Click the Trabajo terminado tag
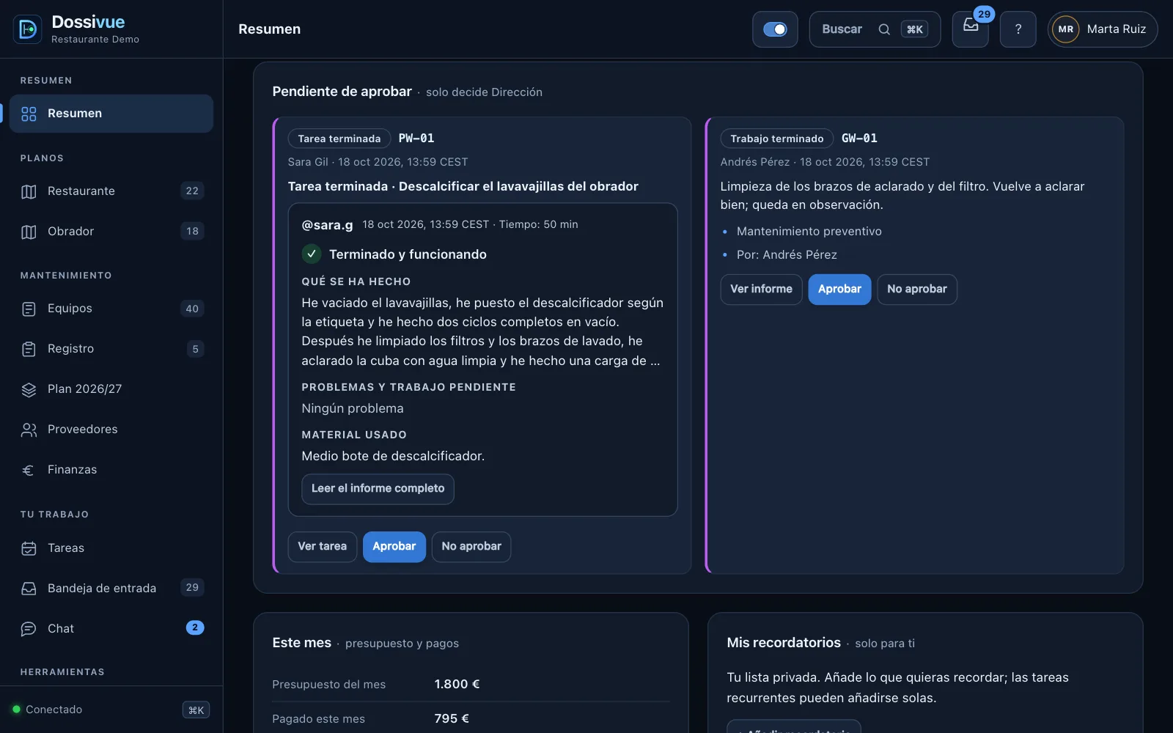This screenshot has width=1173, height=733. (x=777, y=139)
